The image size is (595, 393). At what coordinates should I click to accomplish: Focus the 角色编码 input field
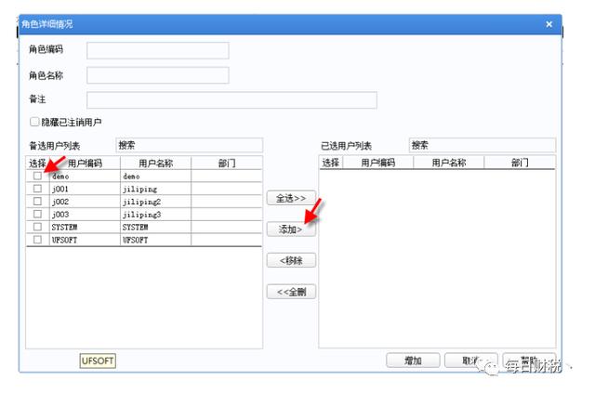[x=157, y=50]
